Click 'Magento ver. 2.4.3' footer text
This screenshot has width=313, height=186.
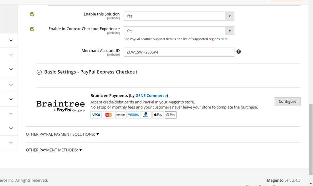[x=284, y=180]
